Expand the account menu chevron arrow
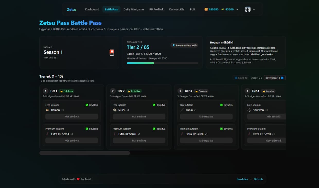The image size is (319, 188). pos(254,10)
